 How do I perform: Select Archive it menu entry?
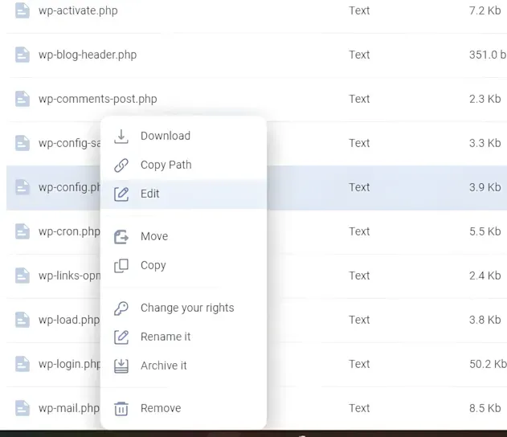pos(183,366)
